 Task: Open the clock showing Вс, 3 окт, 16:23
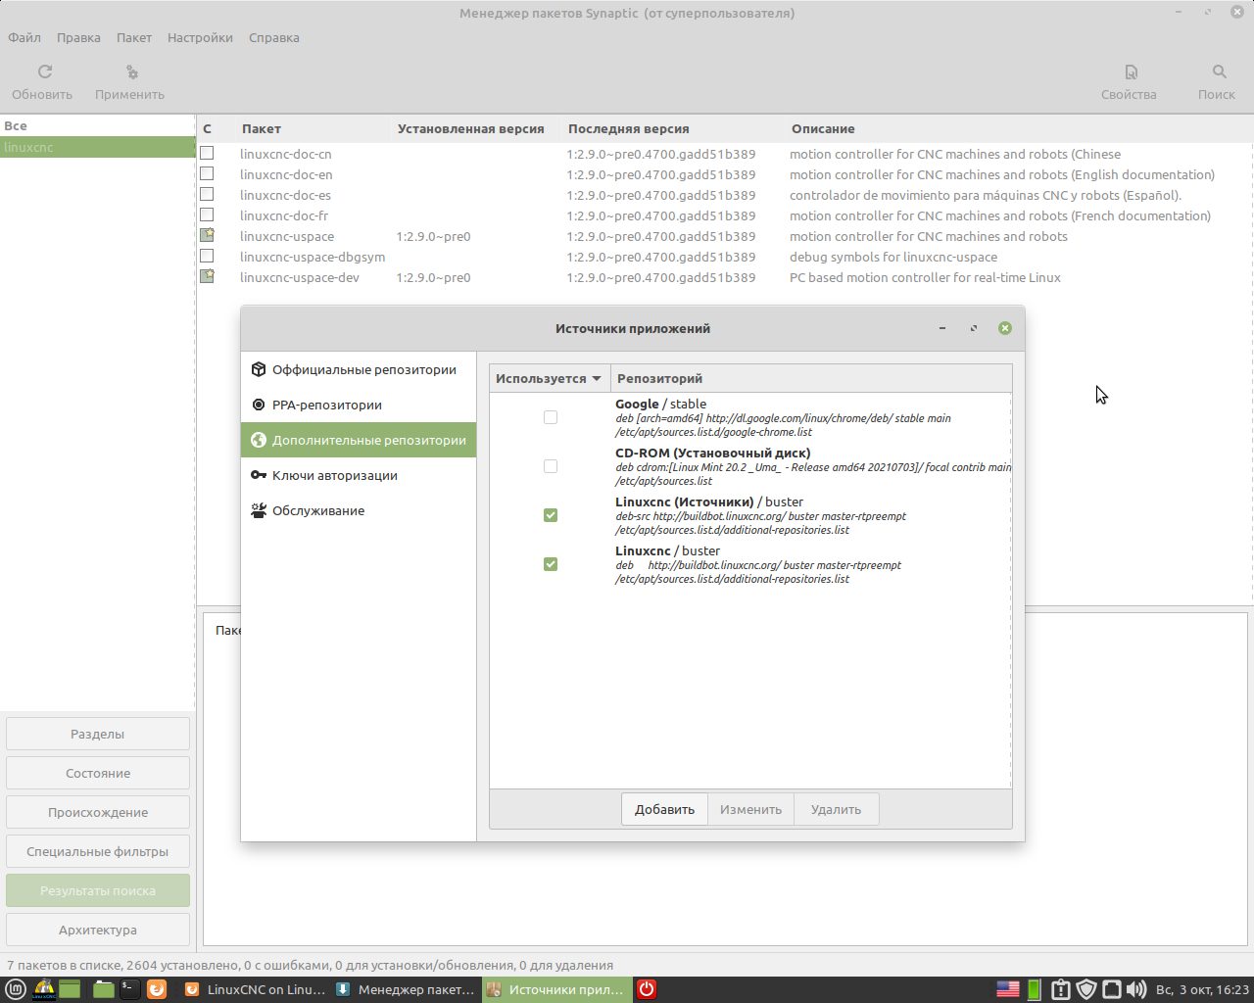1202,989
